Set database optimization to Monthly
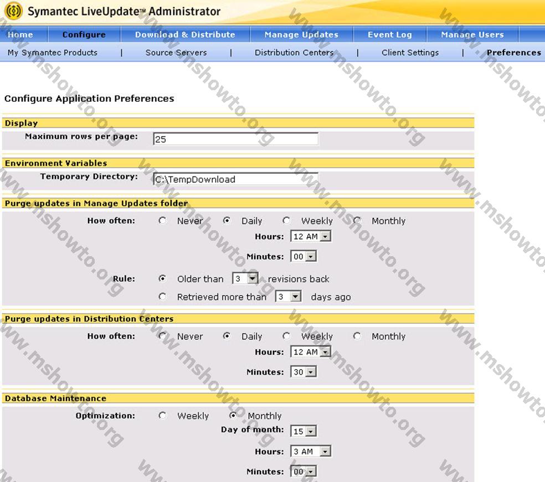This screenshot has height=482, width=545. tap(233, 416)
